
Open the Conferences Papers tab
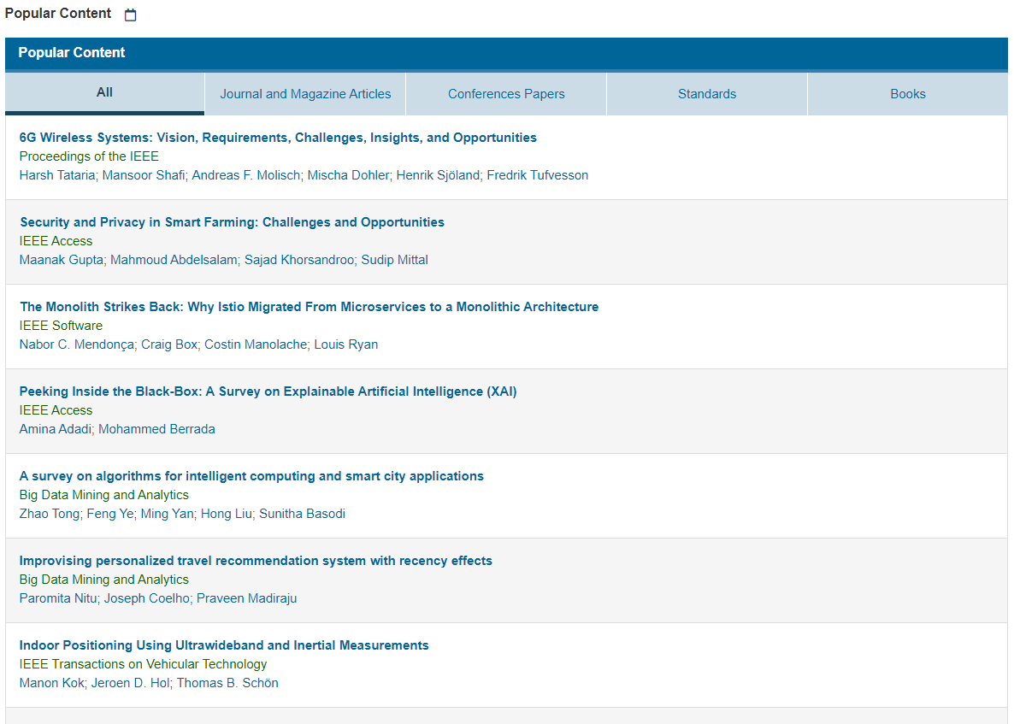point(506,94)
